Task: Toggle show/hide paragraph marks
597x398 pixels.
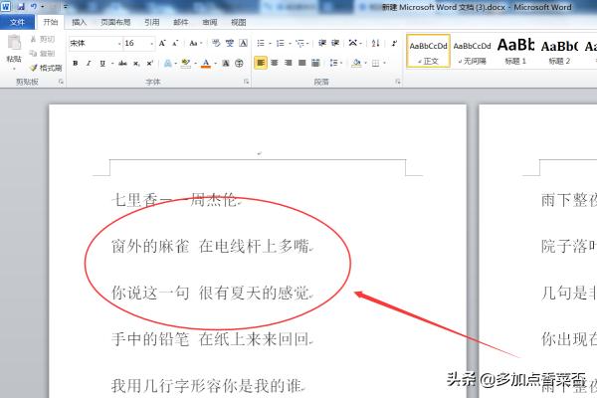Action: click(x=394, y=43)
